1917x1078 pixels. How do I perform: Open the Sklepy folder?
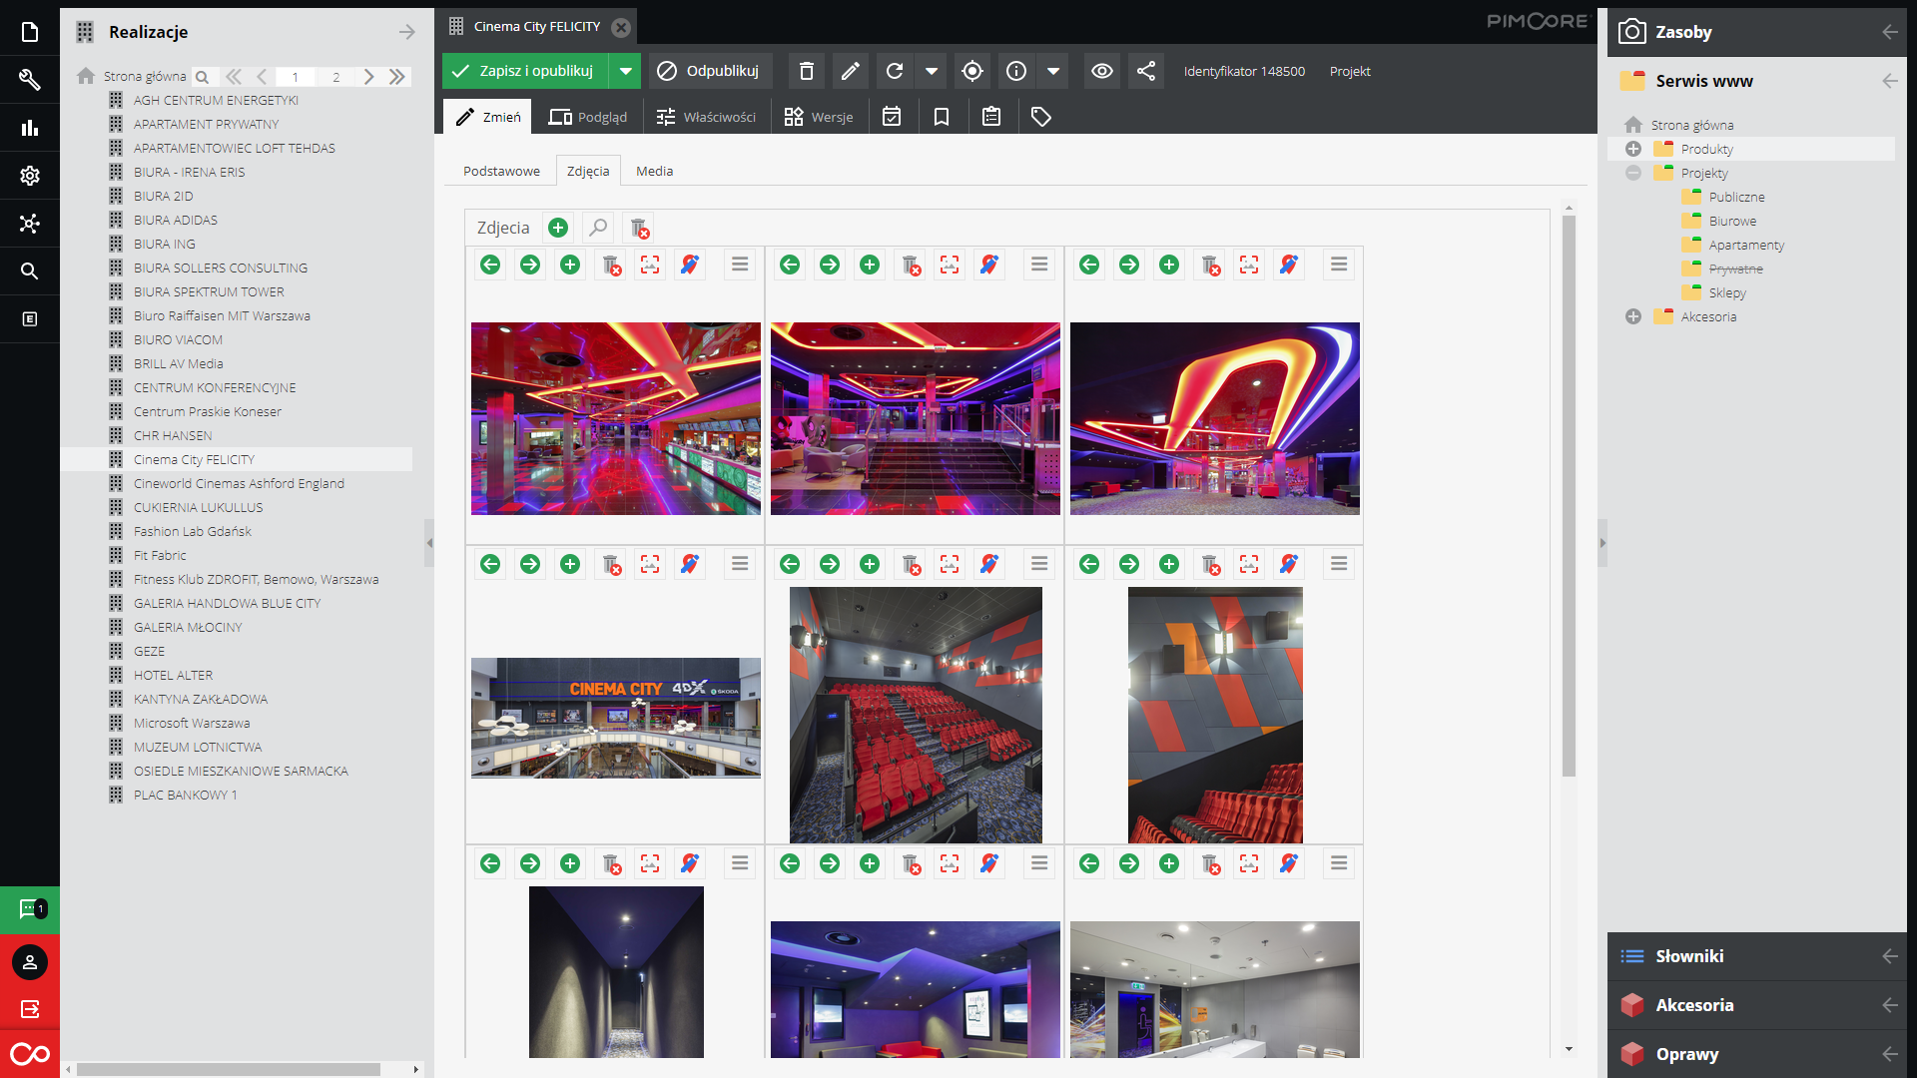[1727, 292]
